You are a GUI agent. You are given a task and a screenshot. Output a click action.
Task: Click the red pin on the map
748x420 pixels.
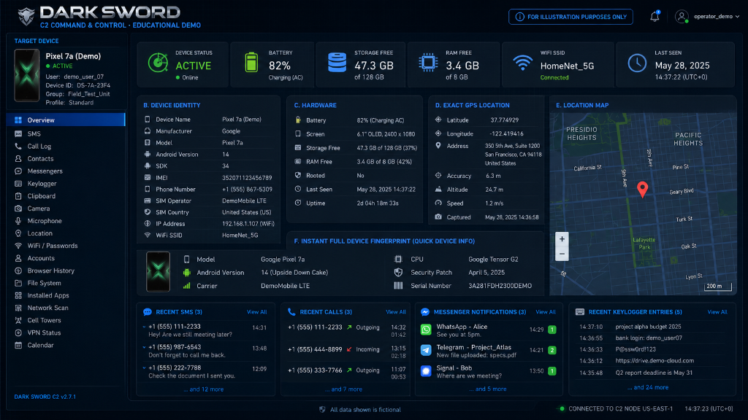pyautogui.click(x=643, y=190)
